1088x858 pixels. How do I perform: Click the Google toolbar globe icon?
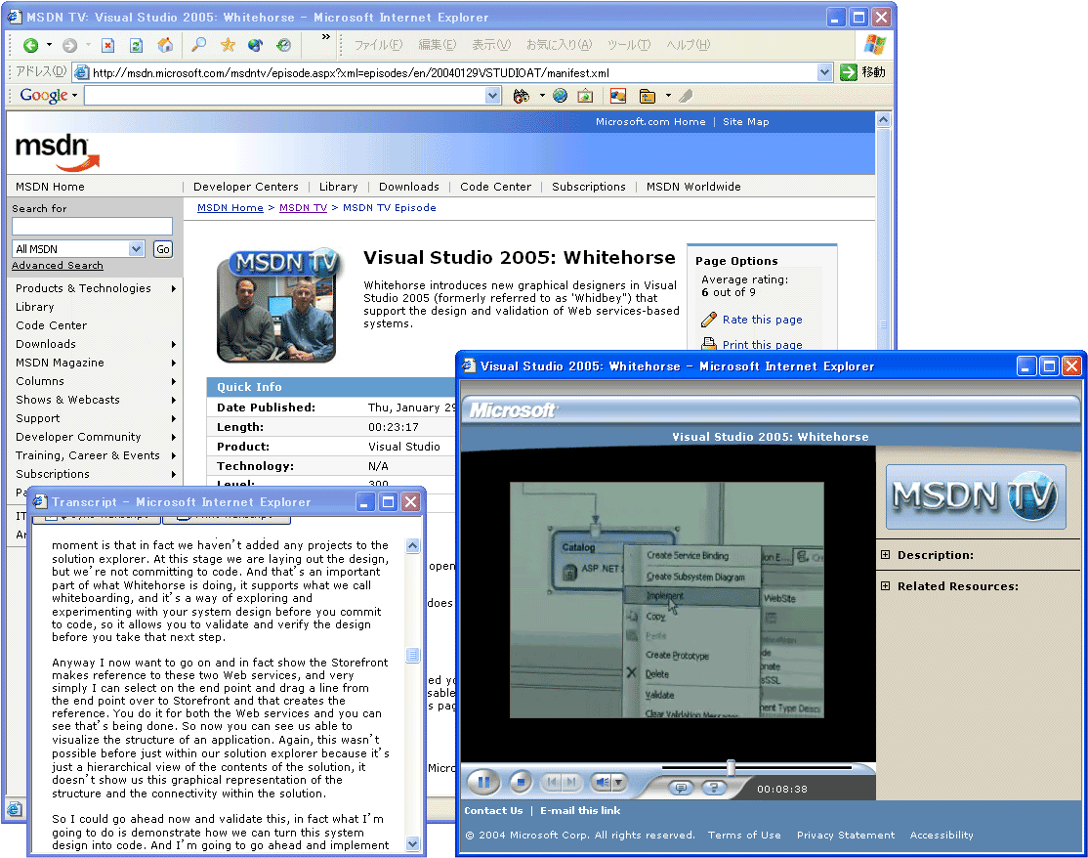[560, 96]
